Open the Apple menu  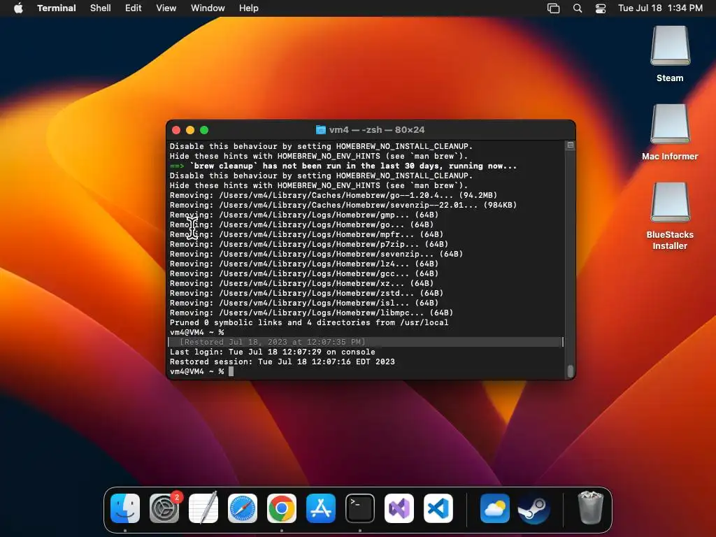tap(18, 8)
